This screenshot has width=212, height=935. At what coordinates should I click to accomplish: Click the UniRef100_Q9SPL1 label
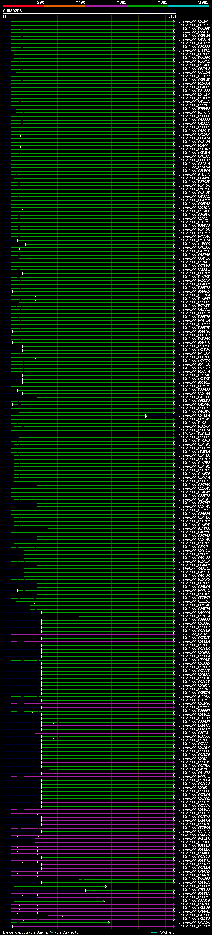click(194, 437)
